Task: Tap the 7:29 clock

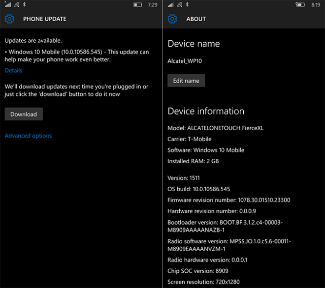Action: pos(153,5)
